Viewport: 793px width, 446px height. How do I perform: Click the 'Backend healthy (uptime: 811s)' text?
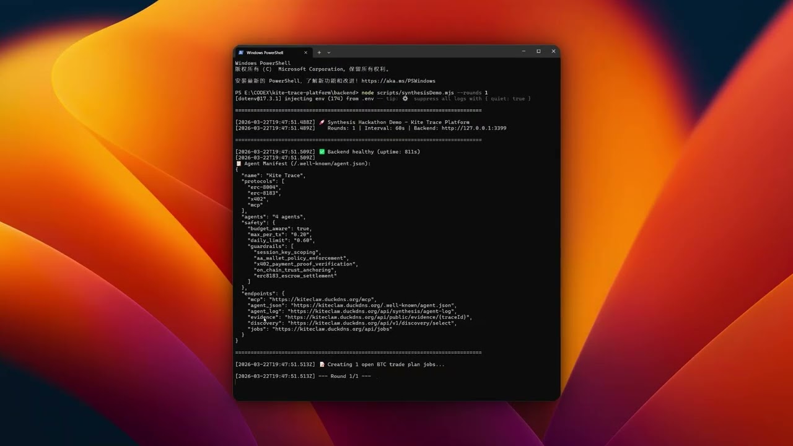(374, 152)
